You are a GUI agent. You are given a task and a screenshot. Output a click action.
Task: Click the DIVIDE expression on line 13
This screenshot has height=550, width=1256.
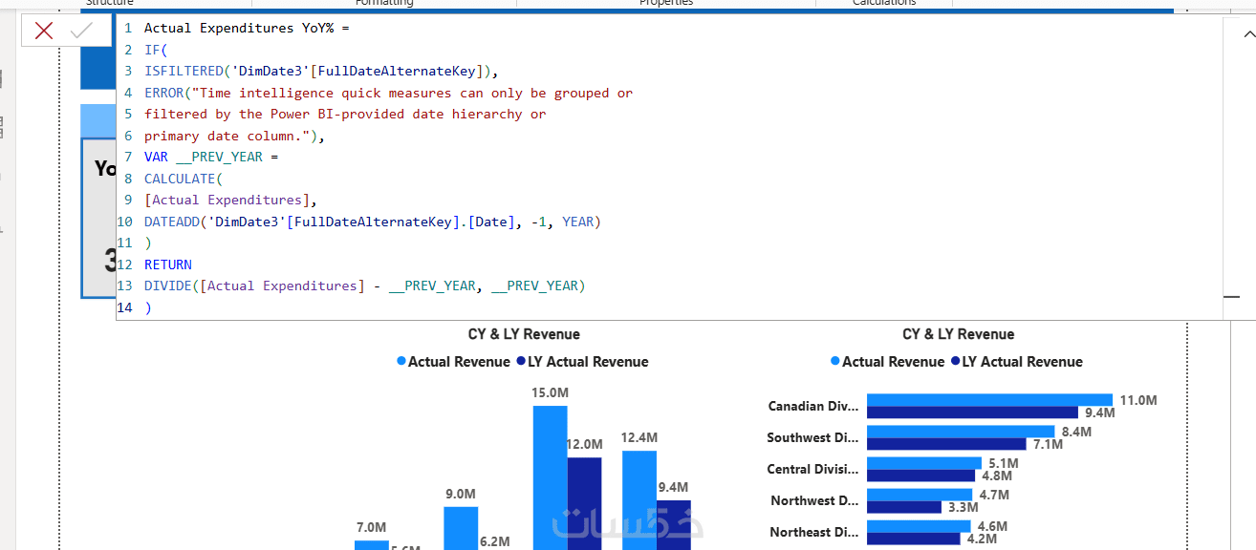pyautogui.click(x=364, y=286)
